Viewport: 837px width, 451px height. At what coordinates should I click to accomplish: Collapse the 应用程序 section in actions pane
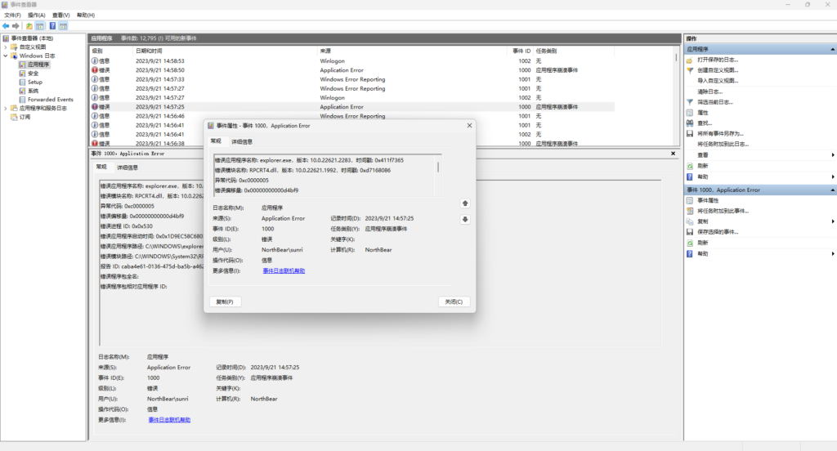(831, 49)
